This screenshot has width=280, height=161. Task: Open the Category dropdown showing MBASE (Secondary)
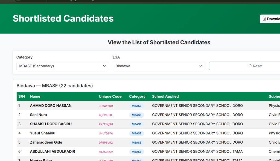[x=63, y=66]
